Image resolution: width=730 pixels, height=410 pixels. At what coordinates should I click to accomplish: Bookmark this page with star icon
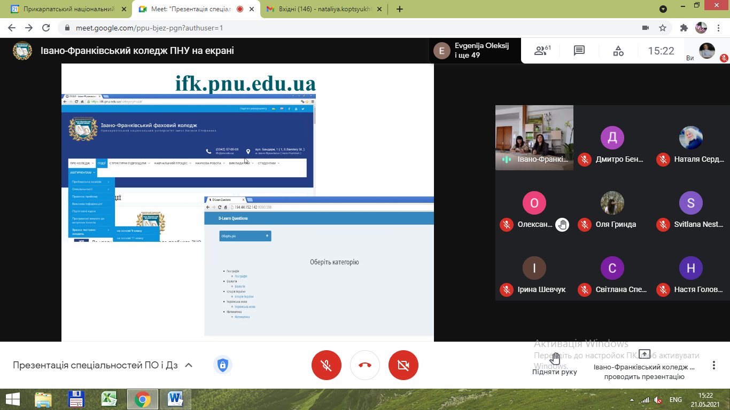click(663, 28)
